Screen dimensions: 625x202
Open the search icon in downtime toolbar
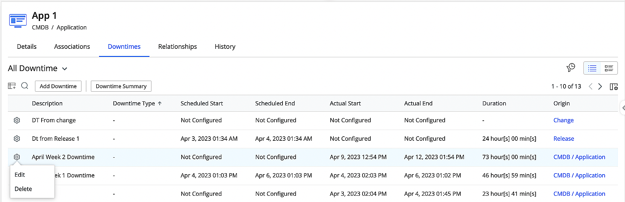click(25, 86)
